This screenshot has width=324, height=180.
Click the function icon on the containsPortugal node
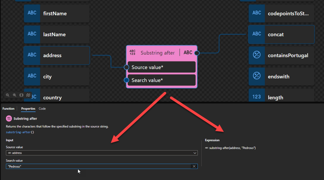tap(257, 55)
